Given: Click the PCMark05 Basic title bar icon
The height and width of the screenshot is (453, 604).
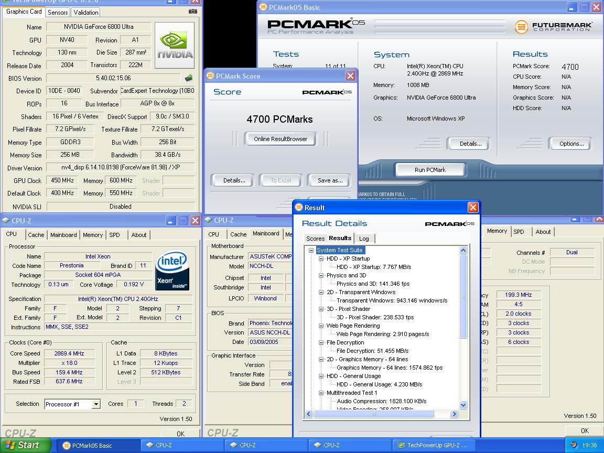Looking at the screenshot, I should pos(263,7).
